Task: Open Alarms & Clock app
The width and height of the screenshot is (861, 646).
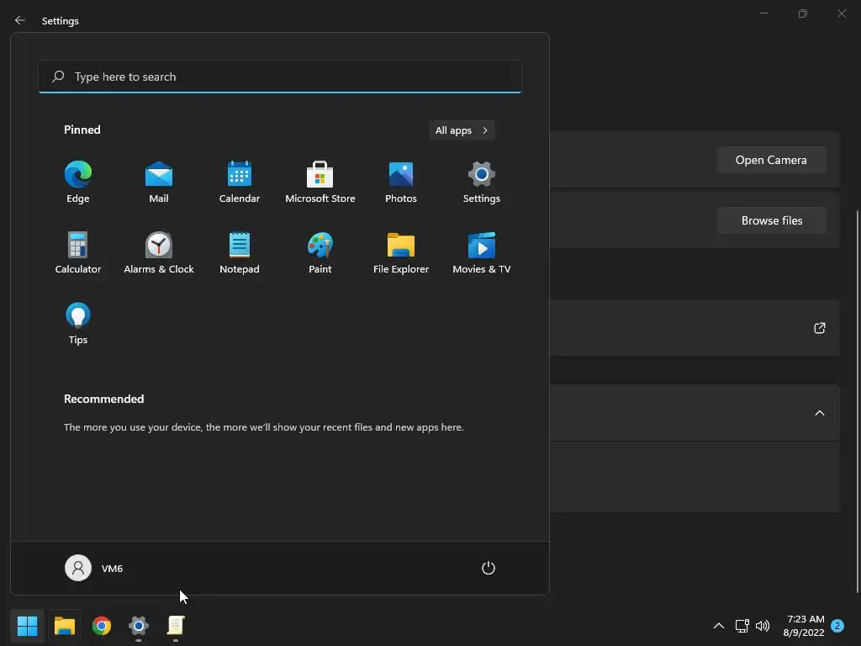Action: click(x=159, y=252)
